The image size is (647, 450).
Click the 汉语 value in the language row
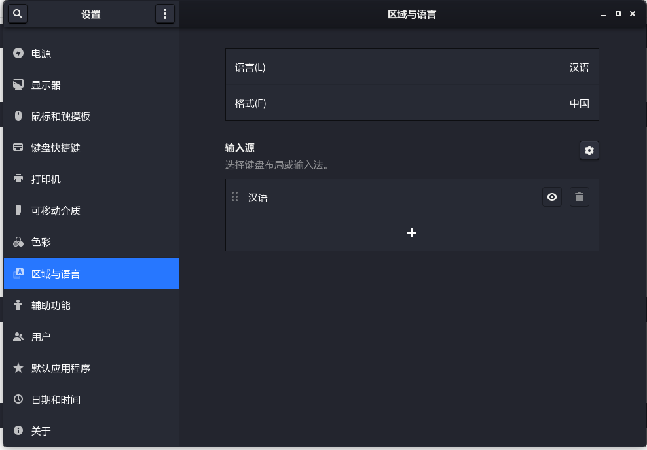(x=579, y=67)
